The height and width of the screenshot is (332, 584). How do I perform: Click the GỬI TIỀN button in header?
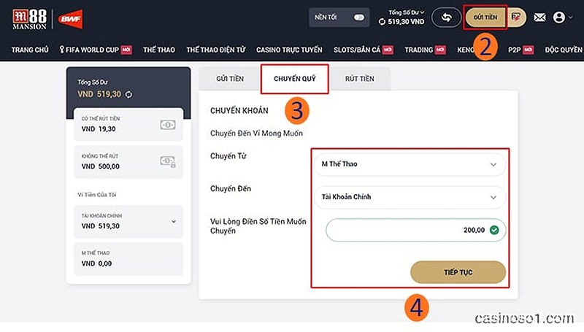point(485,17)
